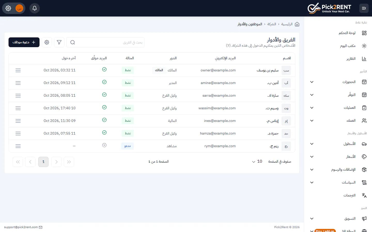Expand السياسات sidebar section
This screenshot has width=372, height=232.
click(312, 183)
